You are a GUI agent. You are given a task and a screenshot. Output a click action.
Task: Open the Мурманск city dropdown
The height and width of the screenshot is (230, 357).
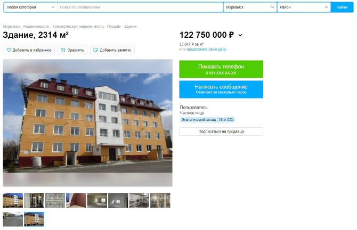click(x=250, y=7)
